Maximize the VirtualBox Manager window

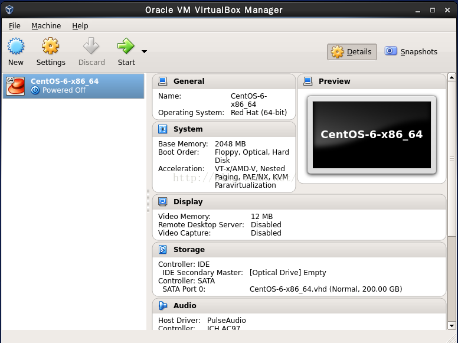[433, 10]
